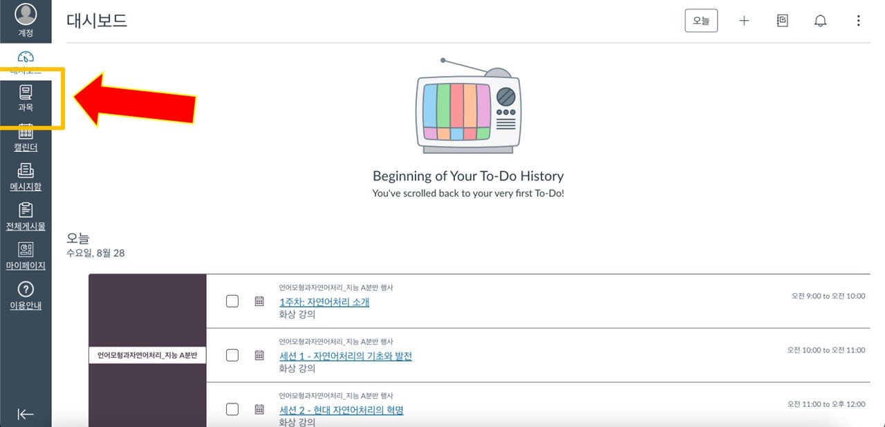Open 전체게시물 from the sidebar
The width and height of the screenshot is (885, 427).
tap(26, 216)
